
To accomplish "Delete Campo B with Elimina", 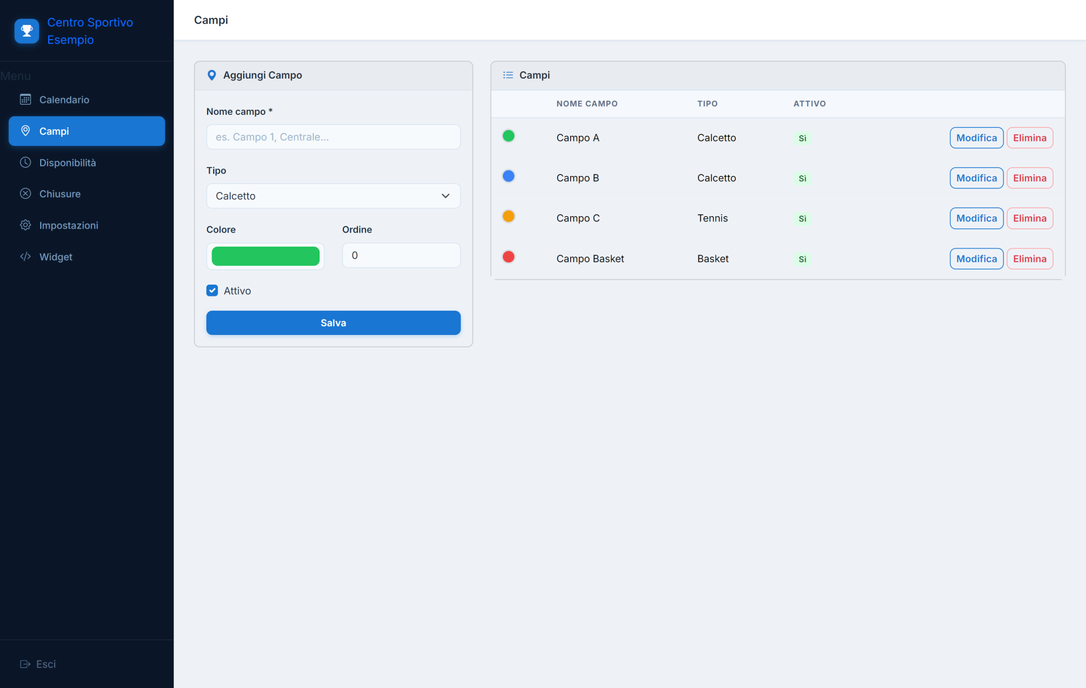I will 1029,178.
